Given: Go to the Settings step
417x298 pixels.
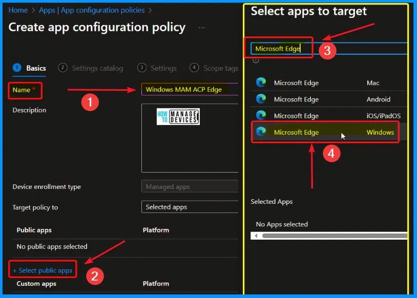Looking at the screenshot, I should click(x=157, y=68).
